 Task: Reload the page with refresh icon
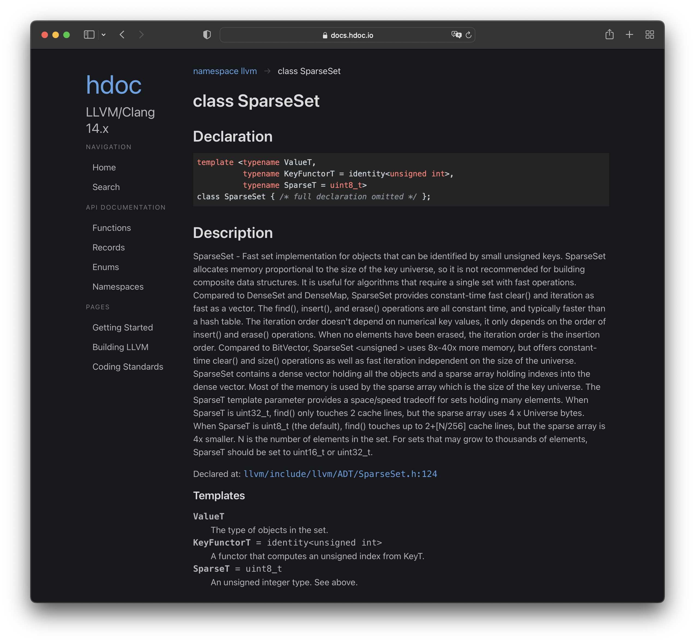[x=469, y=35]
